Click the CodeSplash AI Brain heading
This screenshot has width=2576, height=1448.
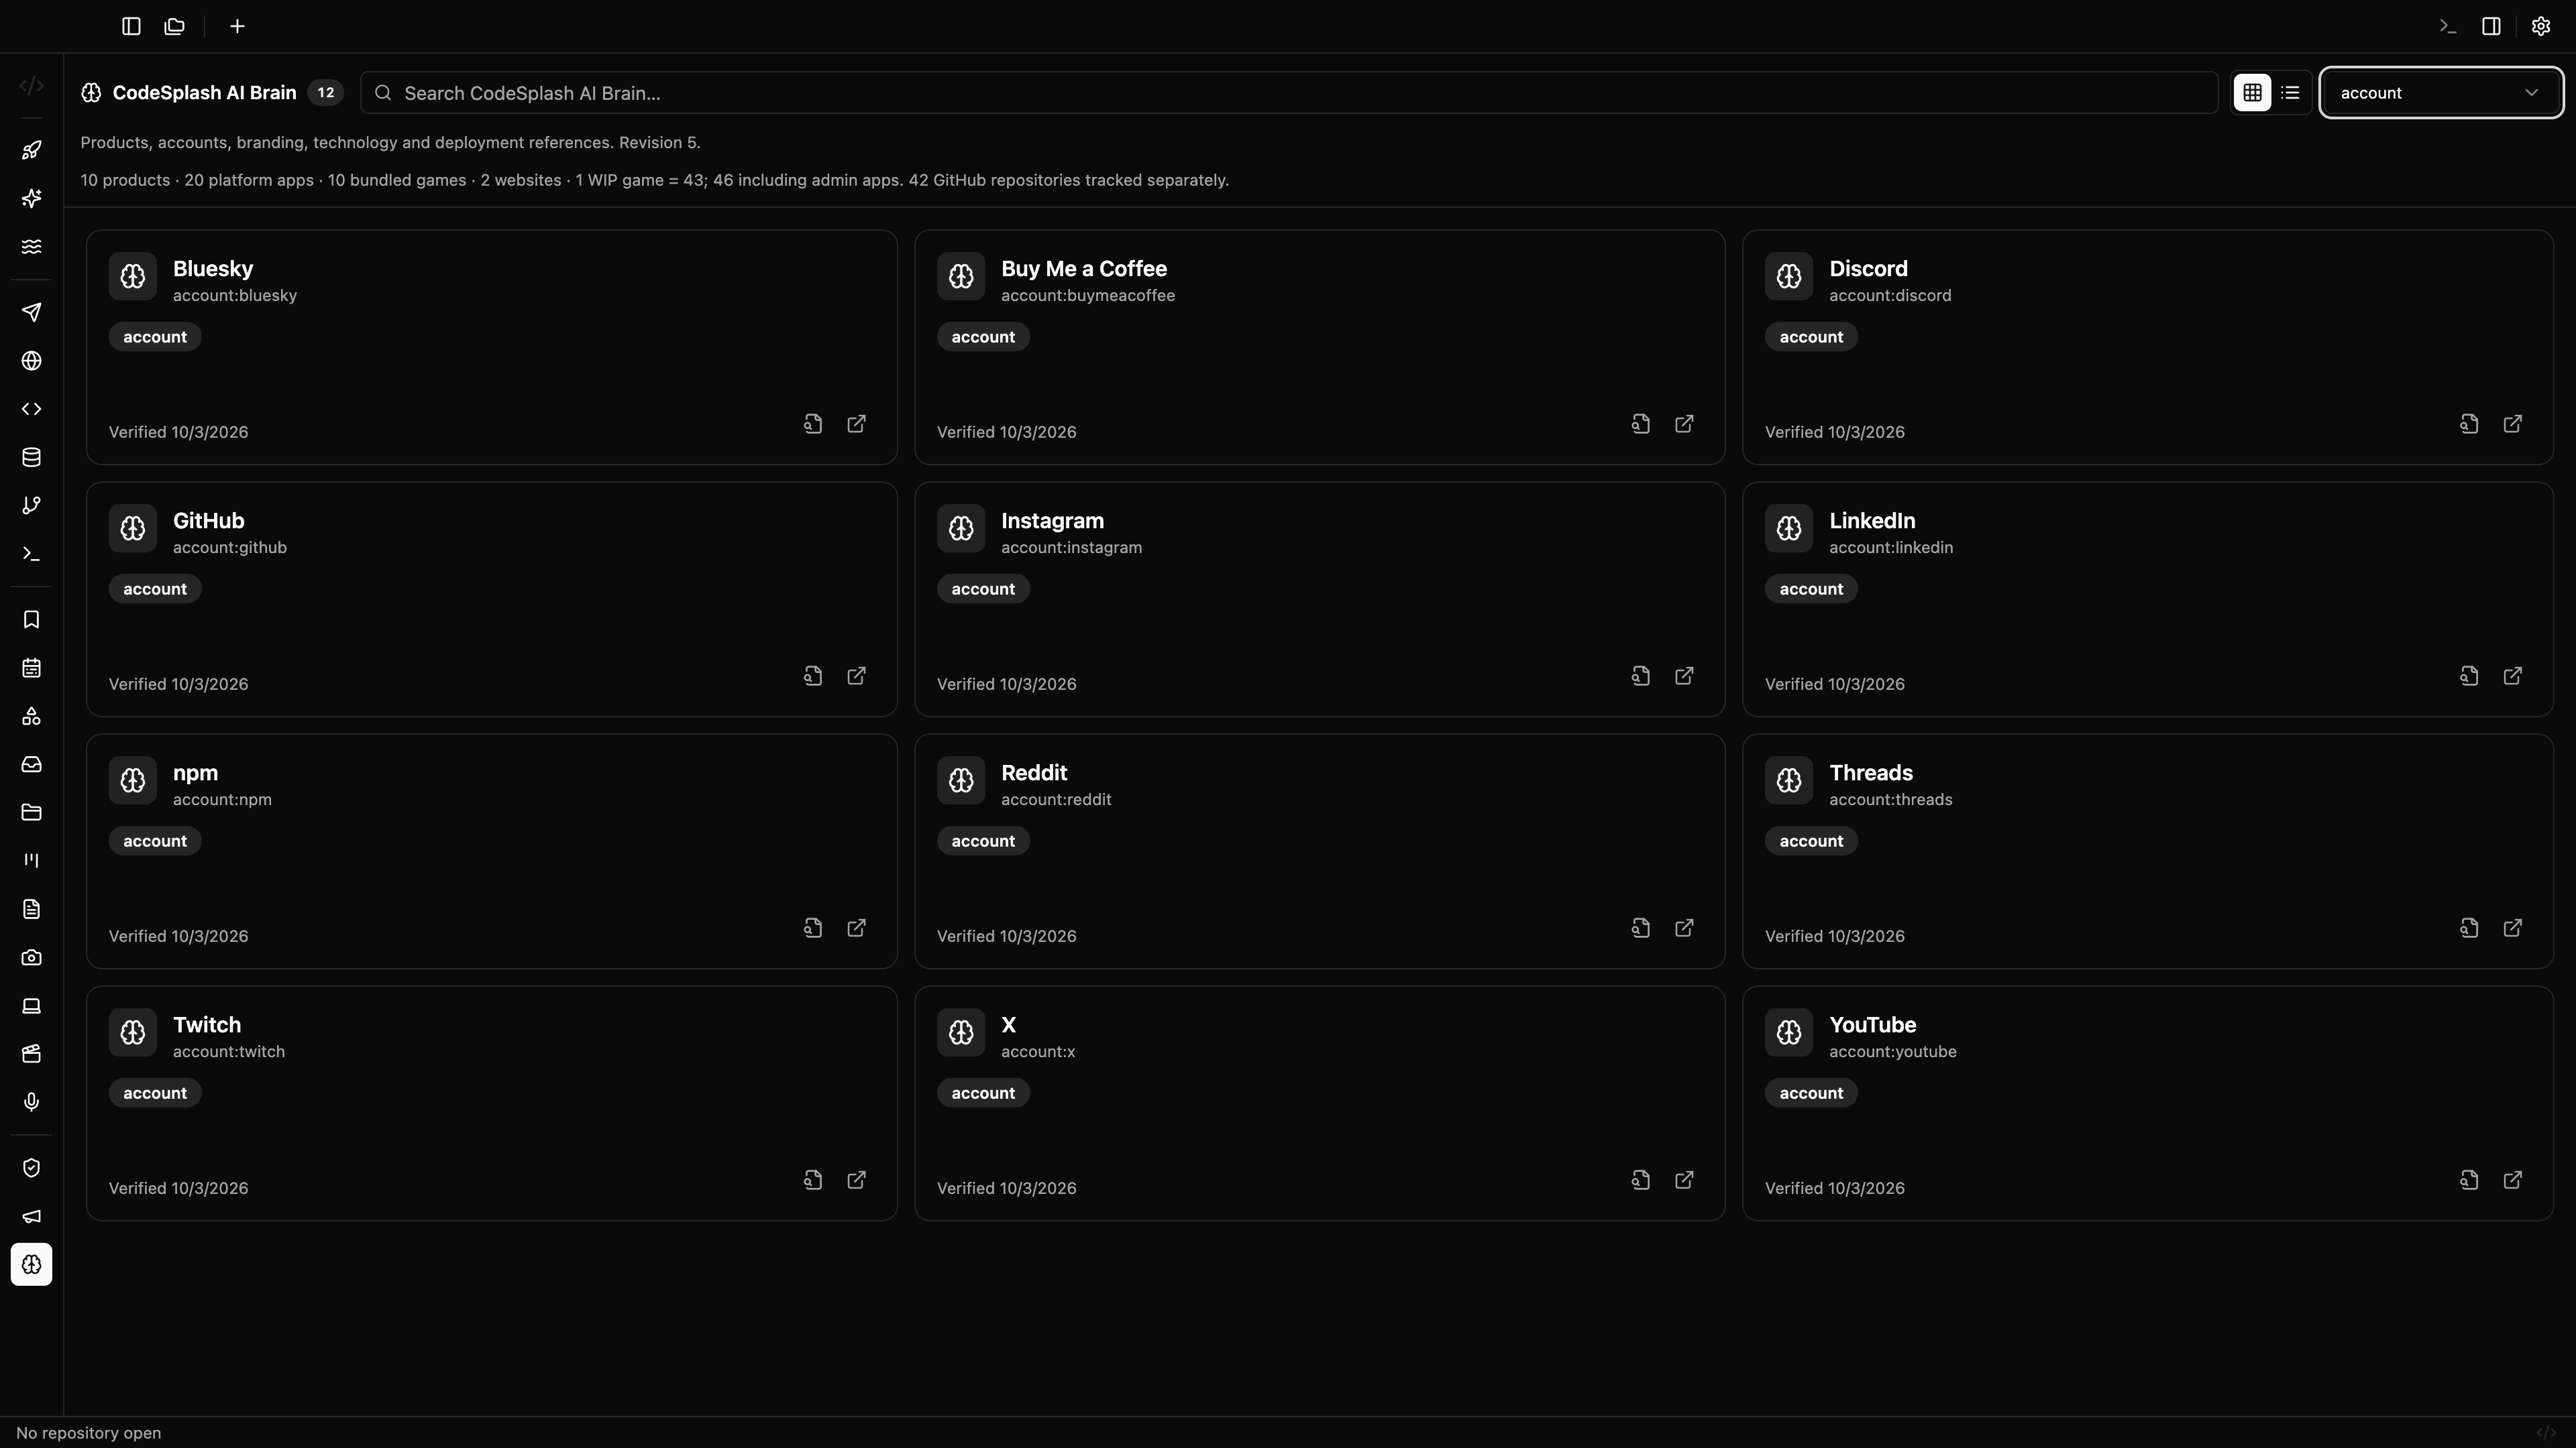coord(204,93)
